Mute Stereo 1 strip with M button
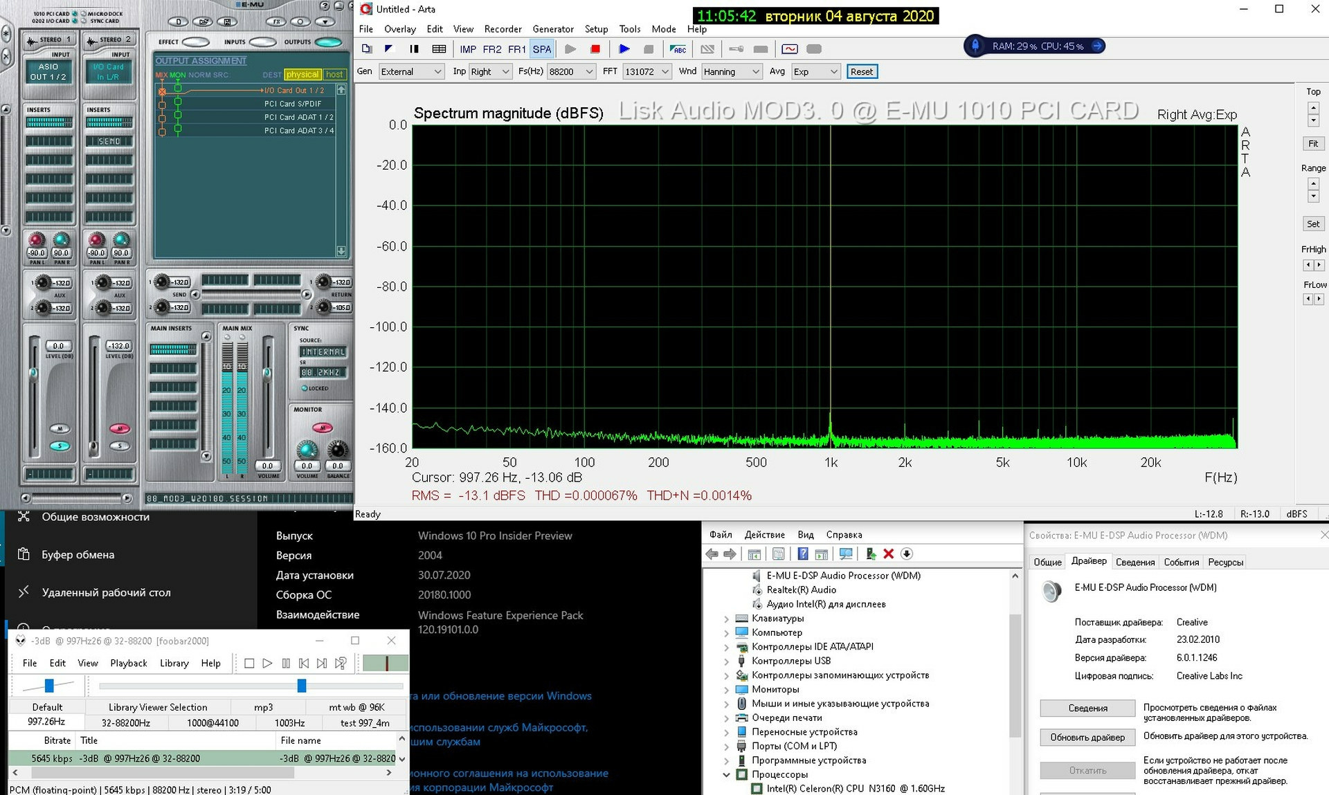 (60, 429)
